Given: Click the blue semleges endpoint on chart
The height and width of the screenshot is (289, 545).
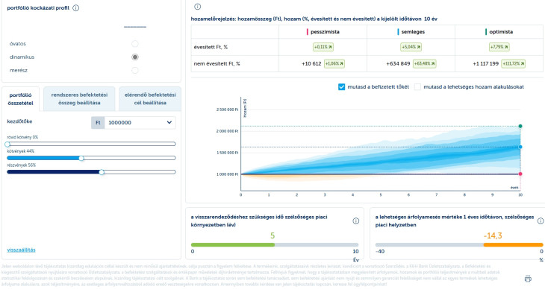Looking at the screenshot, I should click(x=520, y=147).
